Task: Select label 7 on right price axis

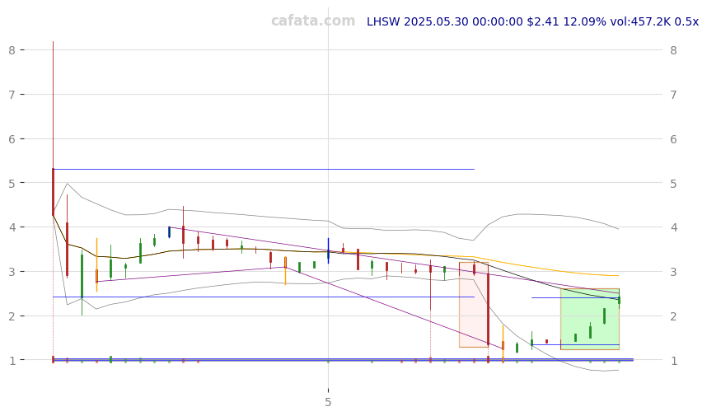Action: (674, 95)
